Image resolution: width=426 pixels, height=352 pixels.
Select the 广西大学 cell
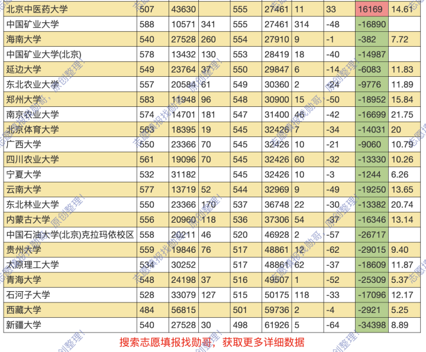[70, 144]
